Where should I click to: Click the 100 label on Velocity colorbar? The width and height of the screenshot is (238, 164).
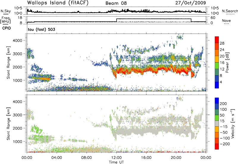[223, 109]
